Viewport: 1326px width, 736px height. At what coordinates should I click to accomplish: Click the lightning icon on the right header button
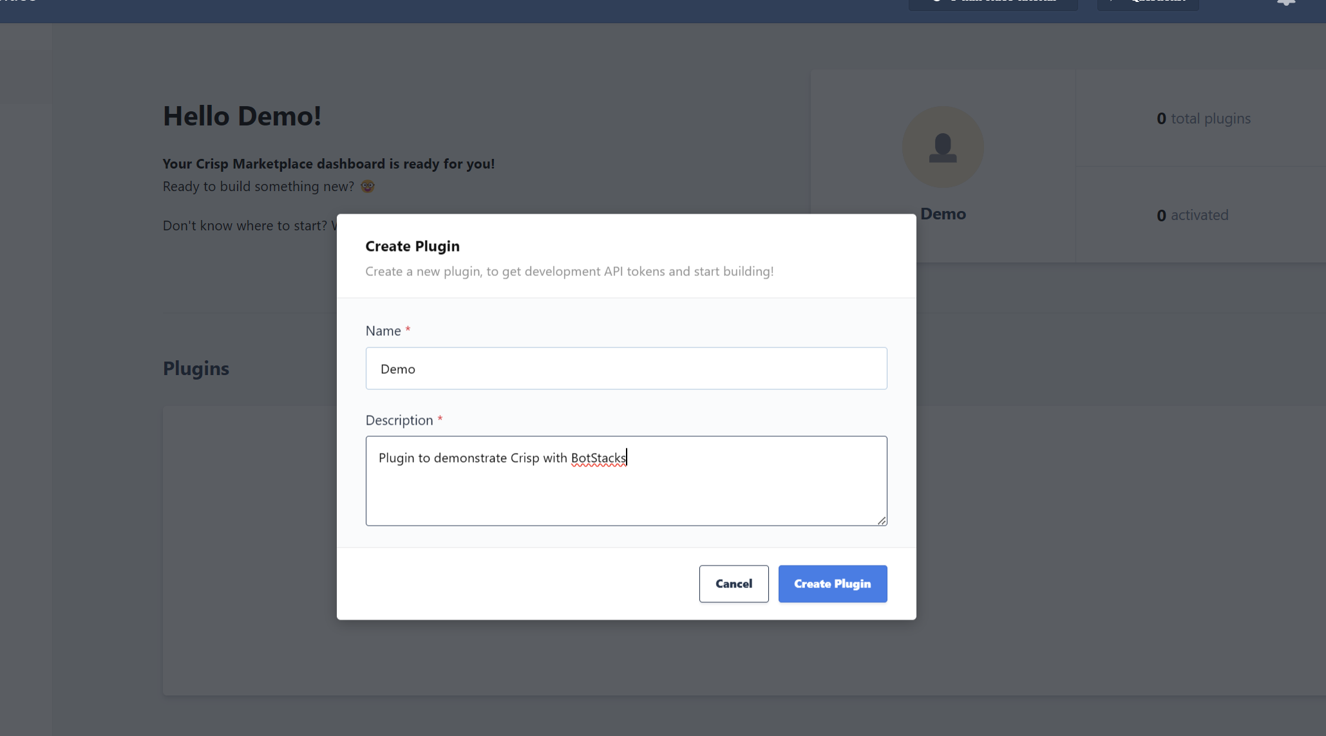click(1112, 1)
